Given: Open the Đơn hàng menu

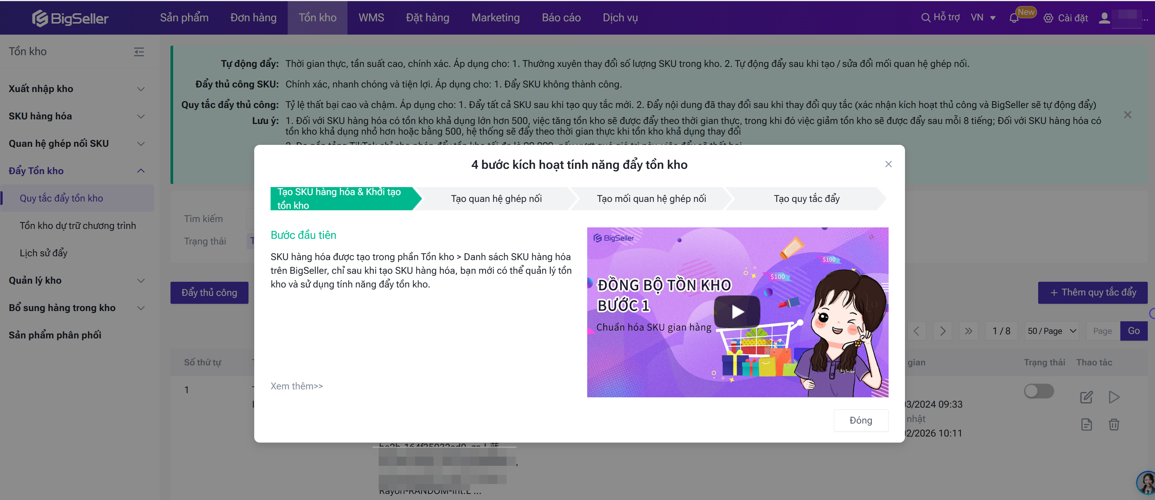Looking at the screenshot, I should [253, 18].
